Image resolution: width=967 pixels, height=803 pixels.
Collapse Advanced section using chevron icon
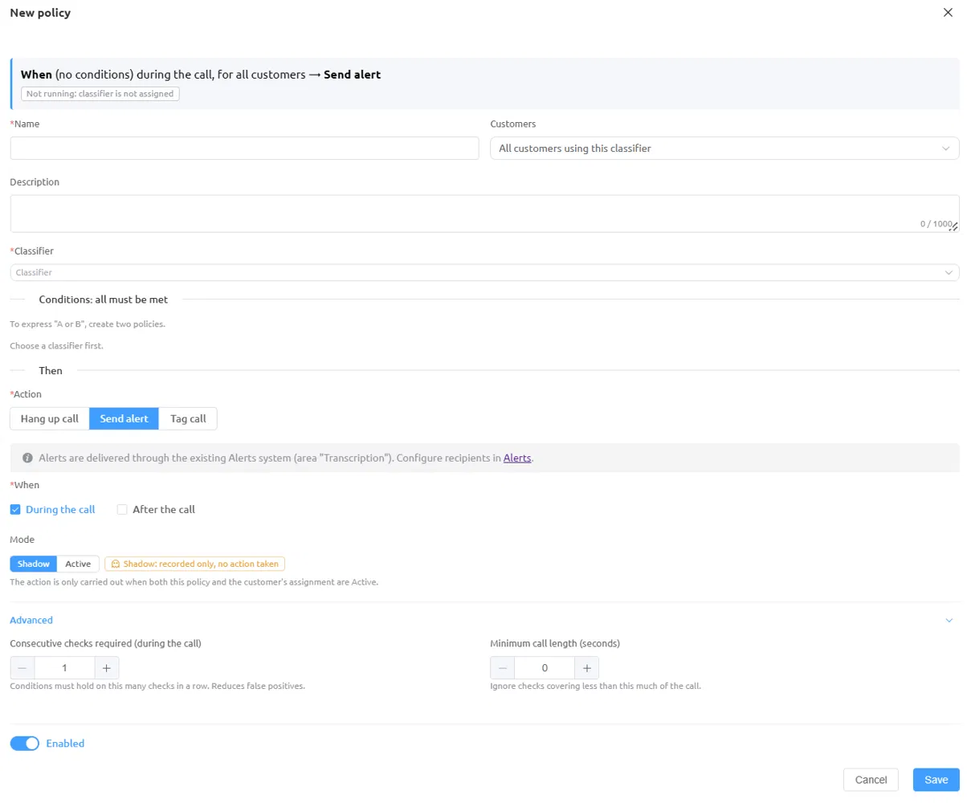tap(949, 621)
